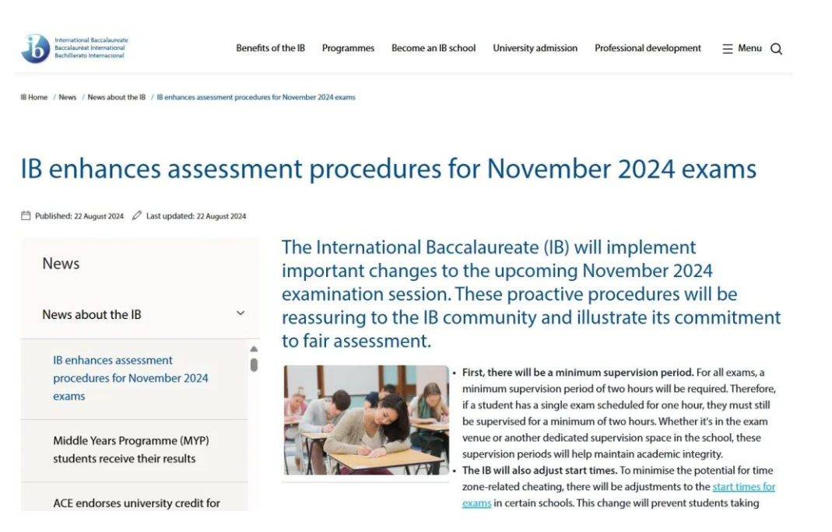The width and height of the screenshot is (832, 532).
Task: Open the search magnifier icon
Action: pyautogui.click(x=776, y=49)
